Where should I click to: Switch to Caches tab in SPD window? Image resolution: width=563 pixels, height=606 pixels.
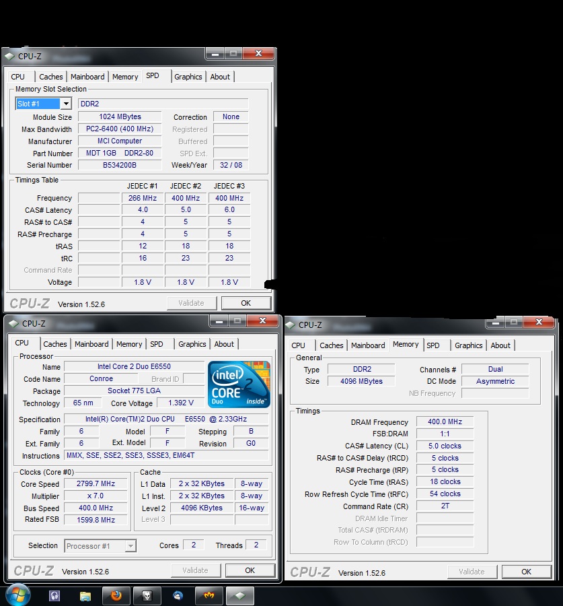coord(51,77)
